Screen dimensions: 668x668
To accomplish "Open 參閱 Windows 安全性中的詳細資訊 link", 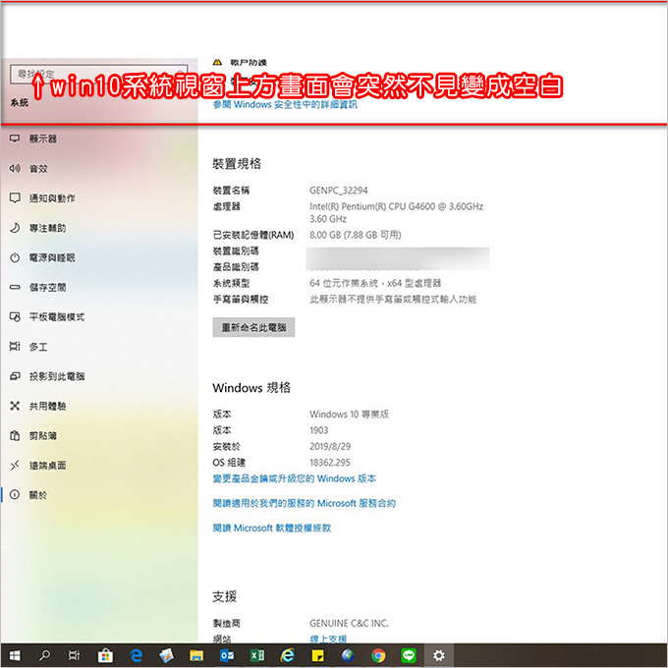I will tap(285, 105).
